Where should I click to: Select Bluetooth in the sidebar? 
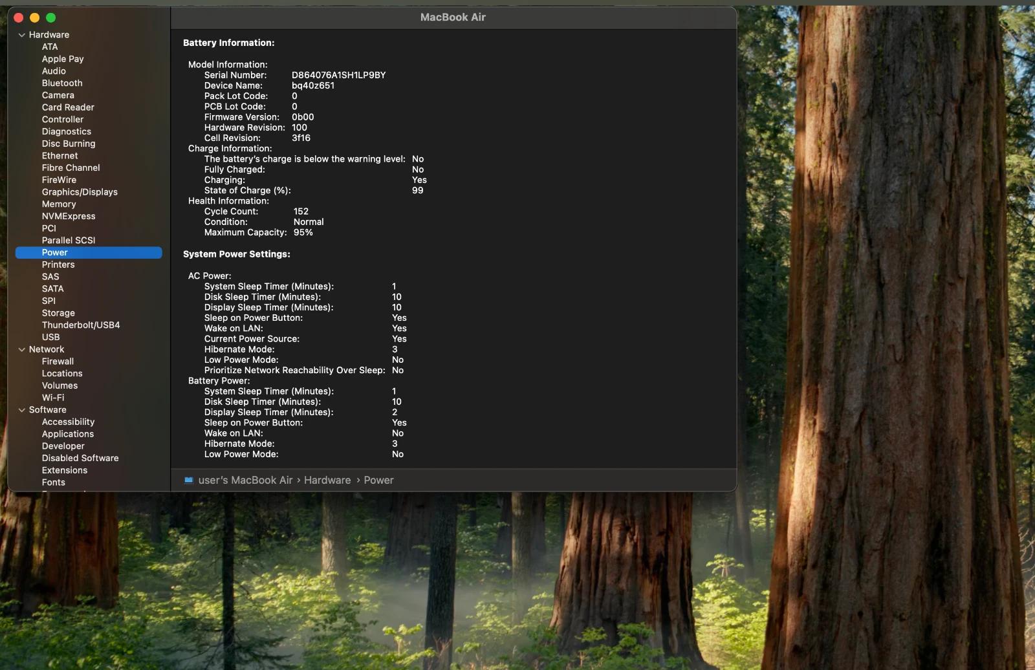point(62,83)
